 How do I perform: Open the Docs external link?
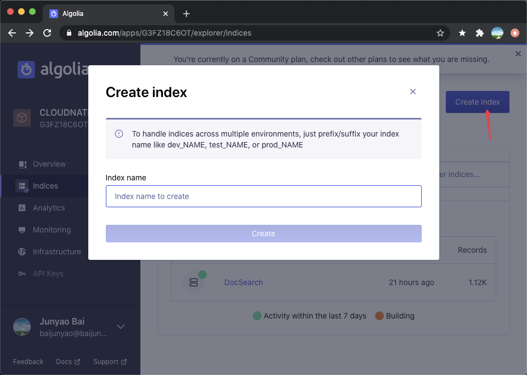click(x=67, y=361)
